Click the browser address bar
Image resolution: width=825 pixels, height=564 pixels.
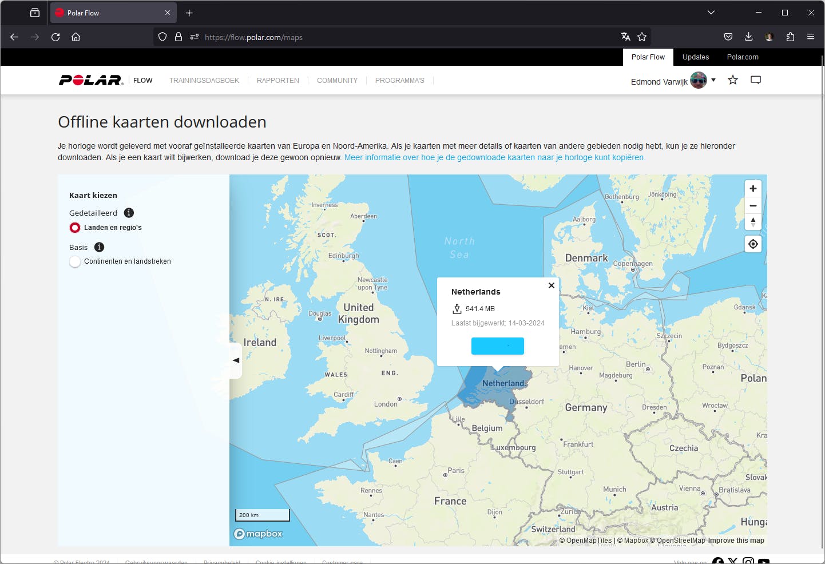(x=400, y=37)
